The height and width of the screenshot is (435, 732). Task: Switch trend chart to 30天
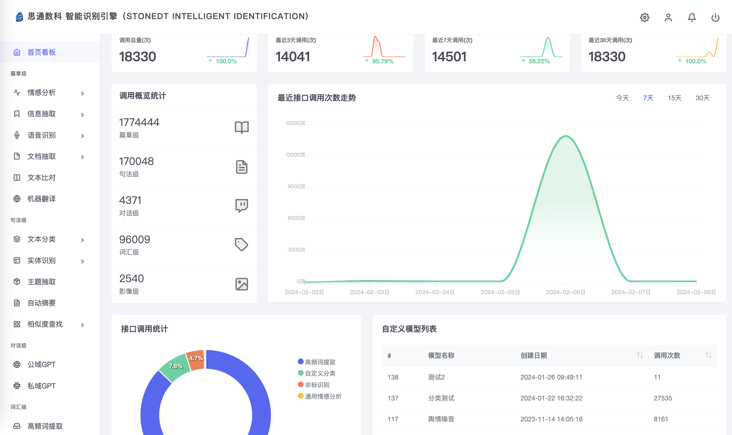tap(702, 98)
